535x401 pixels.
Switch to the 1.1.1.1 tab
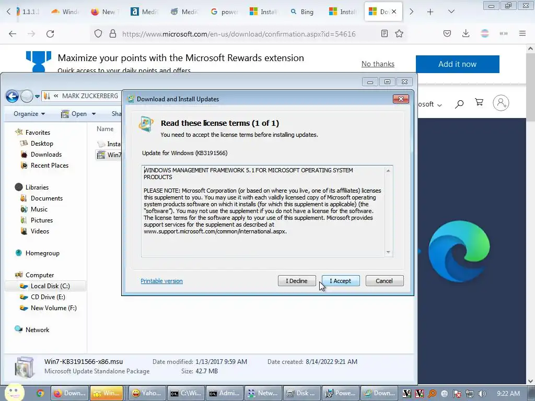coord(29,12)
